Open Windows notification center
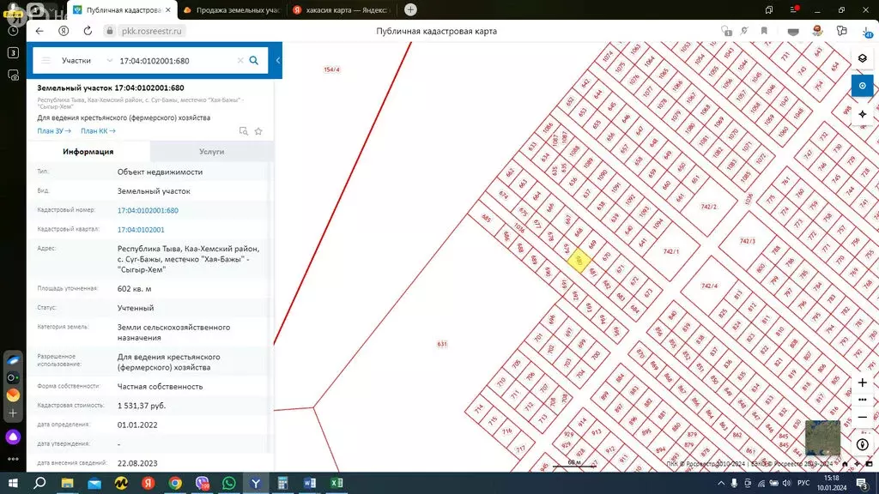The width and height of the screenshot is (879, 494). [864, 483]
